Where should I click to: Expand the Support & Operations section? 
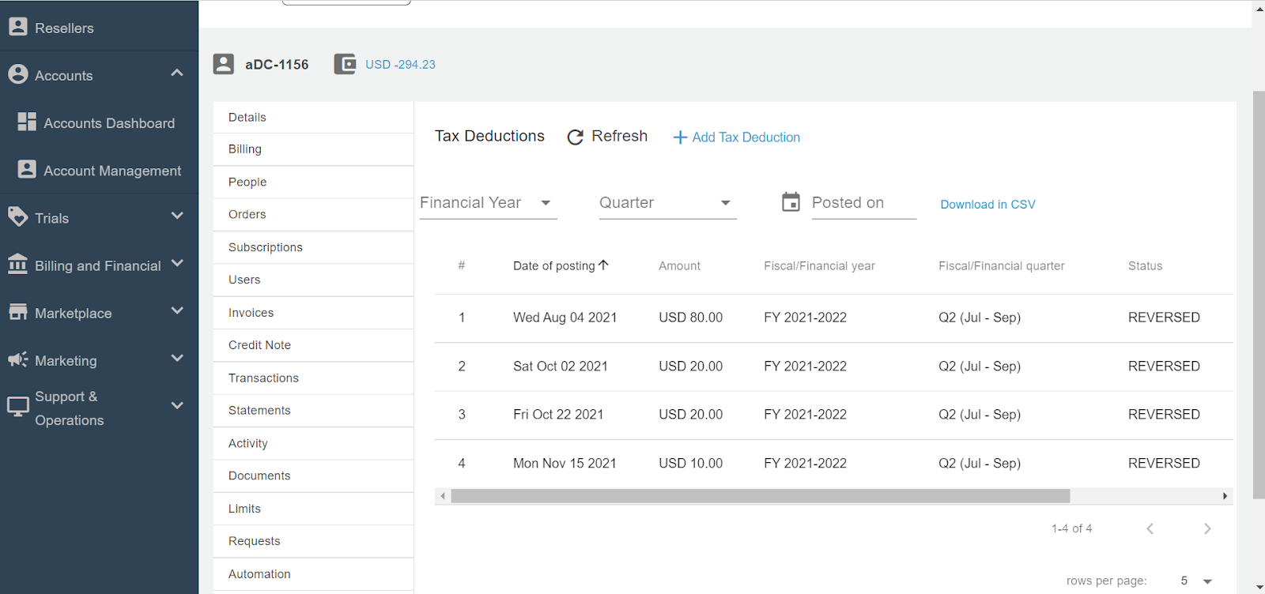tap(177, 405)
